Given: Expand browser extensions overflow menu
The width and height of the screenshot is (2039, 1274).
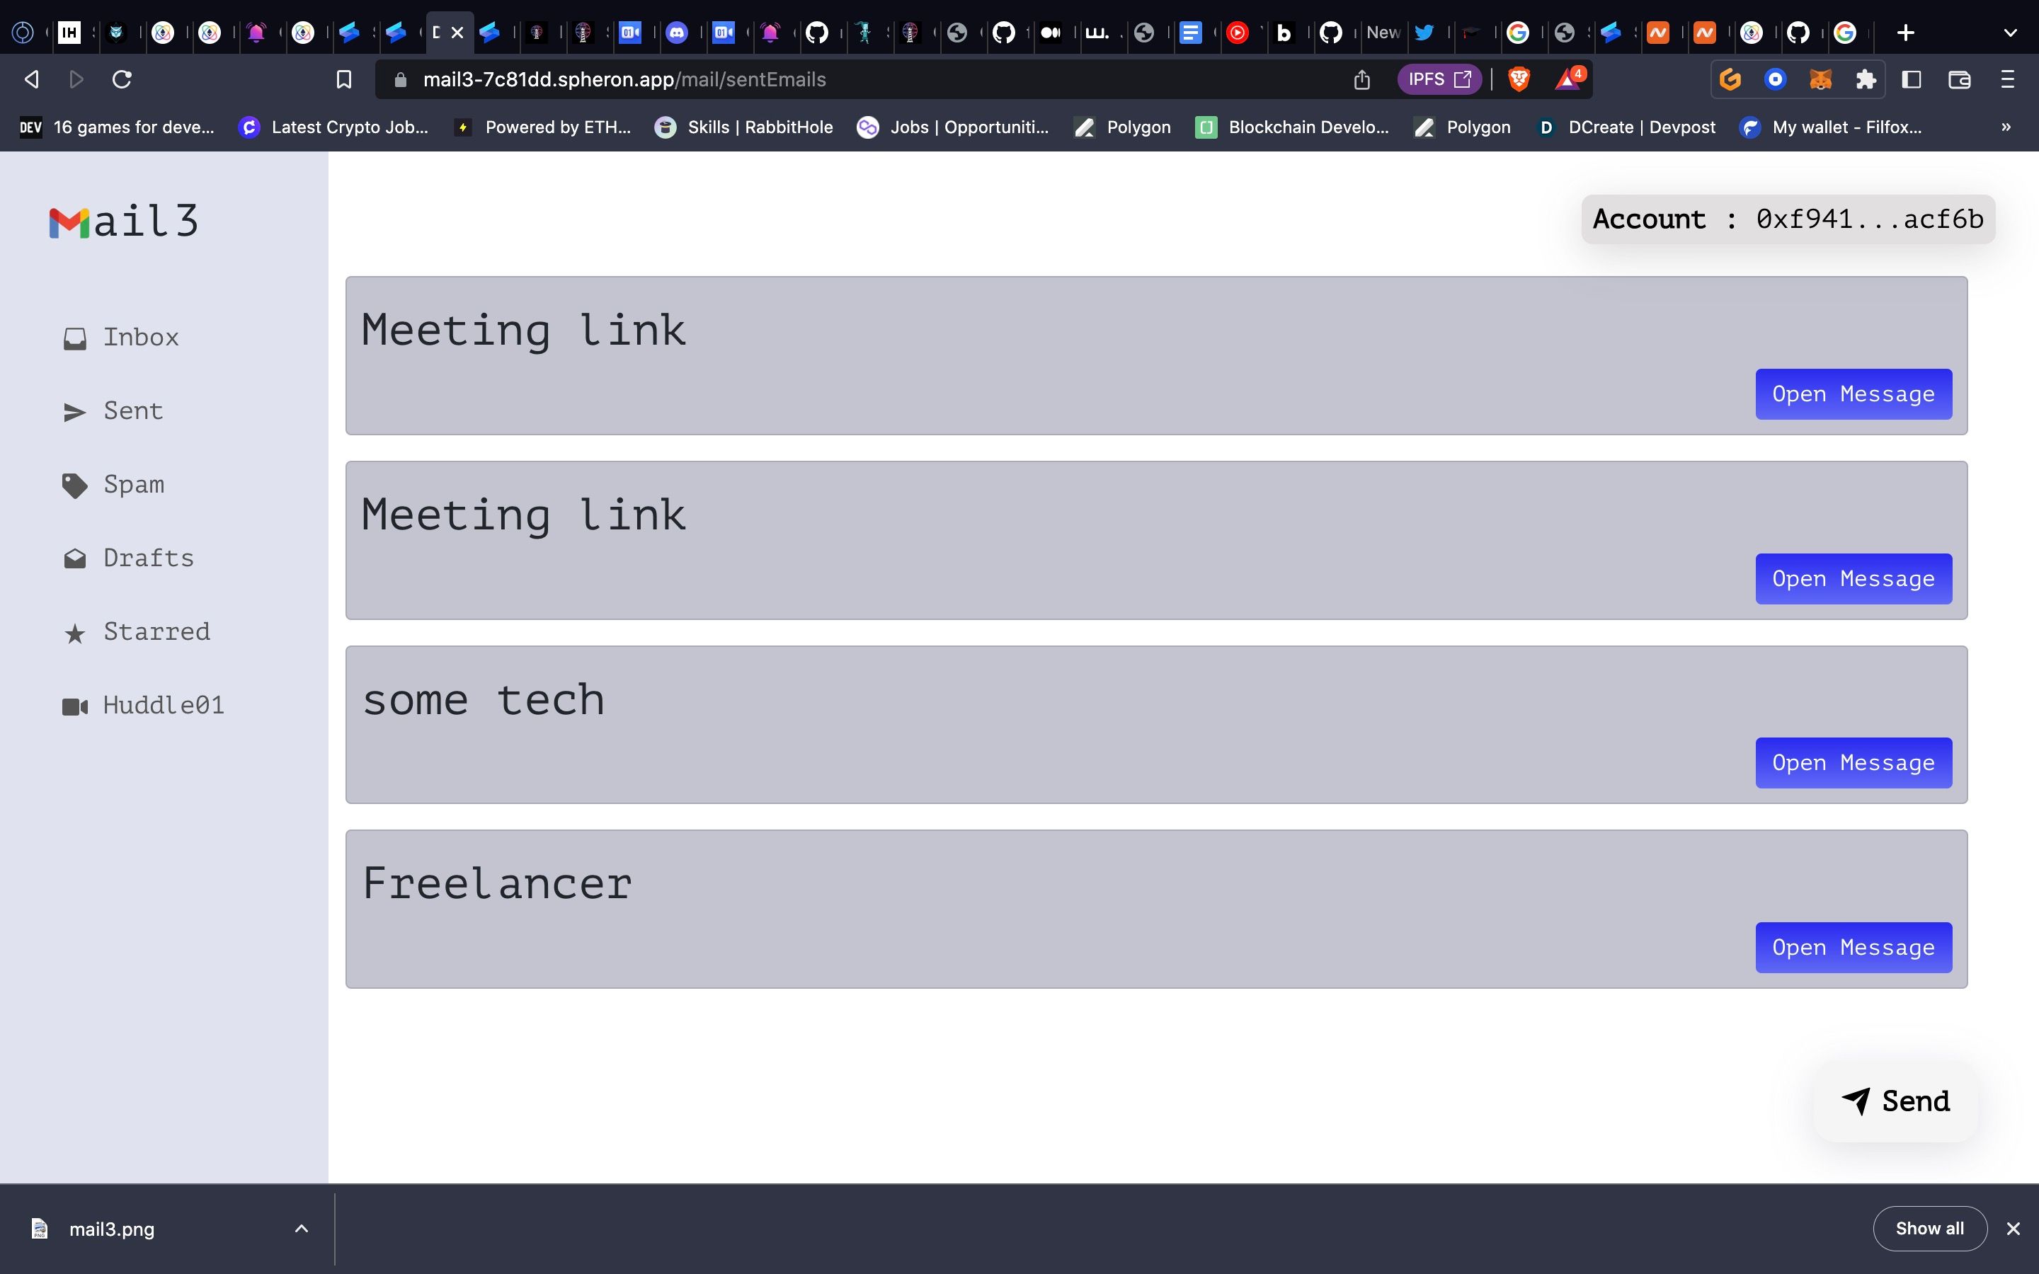Looking at the screenshot, I should click(1864, 79).
